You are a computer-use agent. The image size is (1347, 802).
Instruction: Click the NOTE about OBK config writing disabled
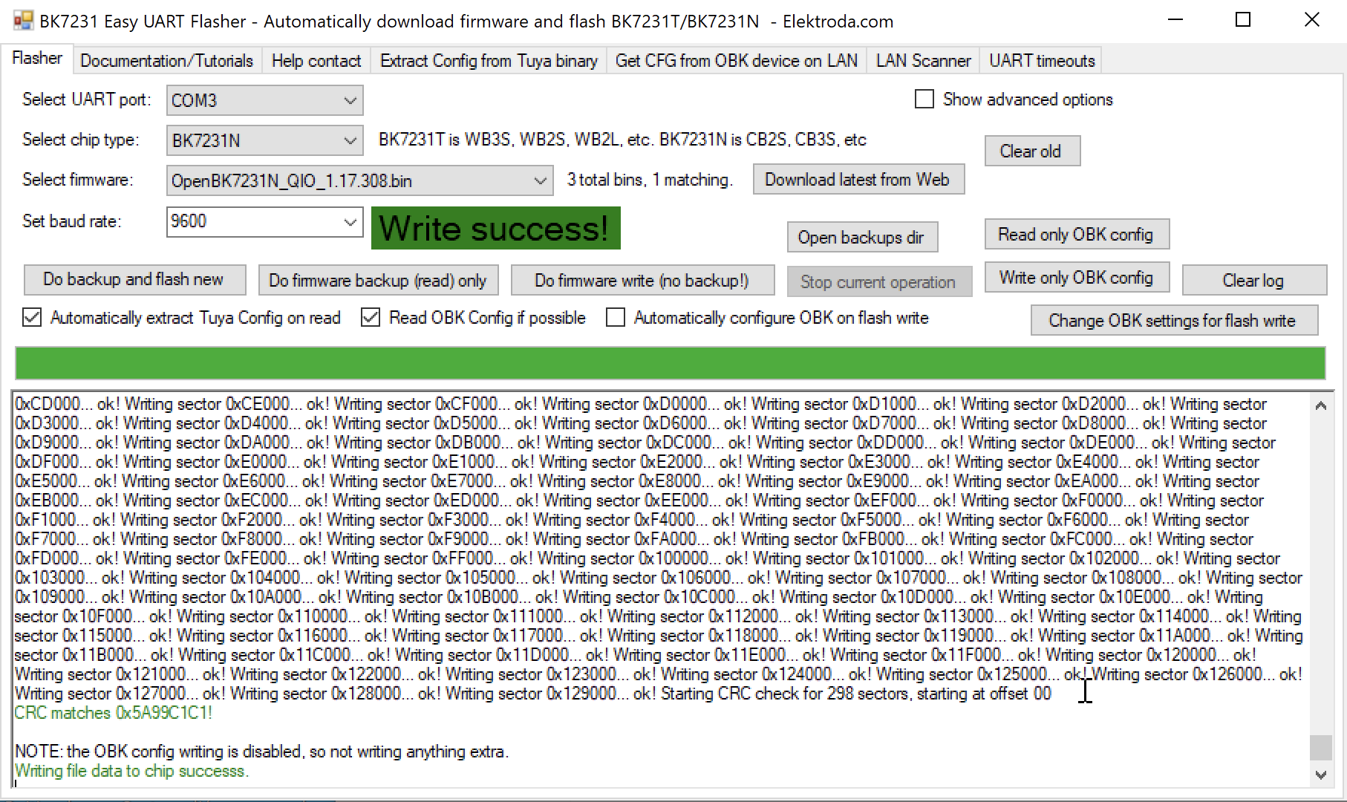click(261, 752)
